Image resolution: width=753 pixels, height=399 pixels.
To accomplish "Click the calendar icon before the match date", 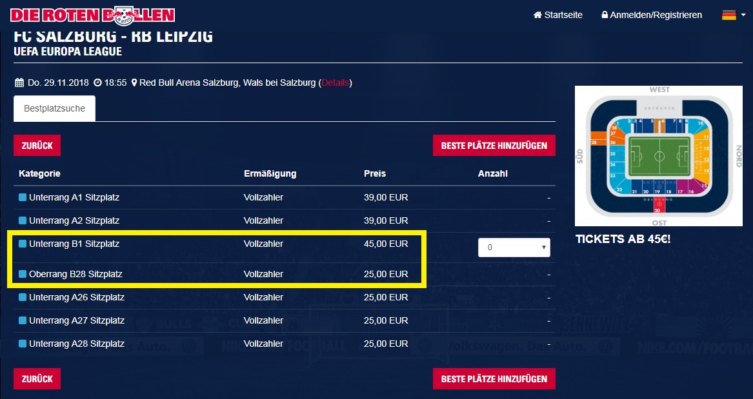I will 19,83.
